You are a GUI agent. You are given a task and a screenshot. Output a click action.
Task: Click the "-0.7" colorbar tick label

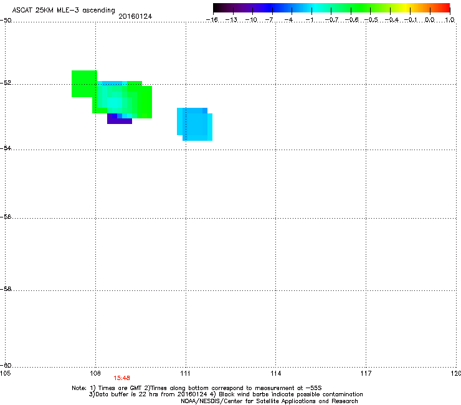[331, 20]
